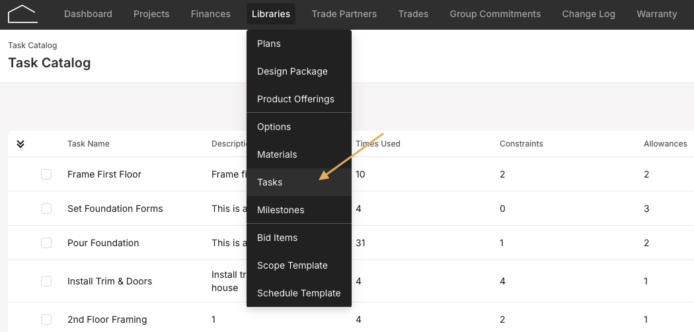The width and height of the screenshot is (694, 332).
Task: Open the Trade Partners nav item
Action: click(344, 14)
